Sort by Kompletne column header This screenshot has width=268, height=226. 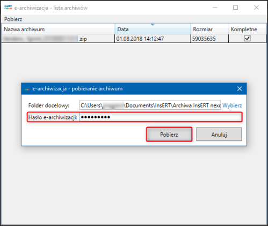point(248,29)
